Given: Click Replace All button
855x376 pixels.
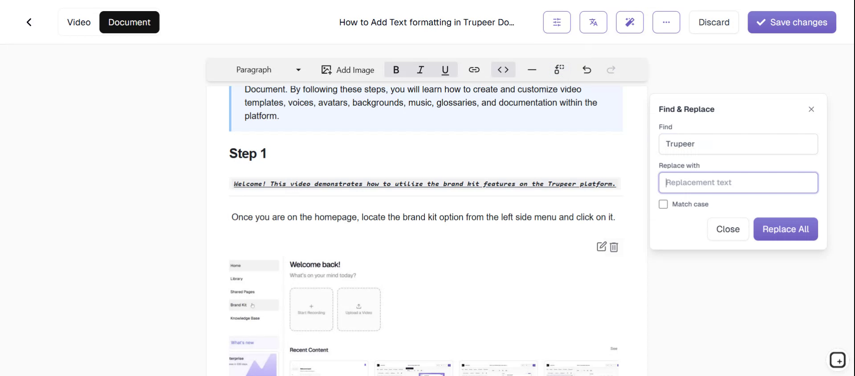Looking at the screenshot, I should tap(786, 229).
